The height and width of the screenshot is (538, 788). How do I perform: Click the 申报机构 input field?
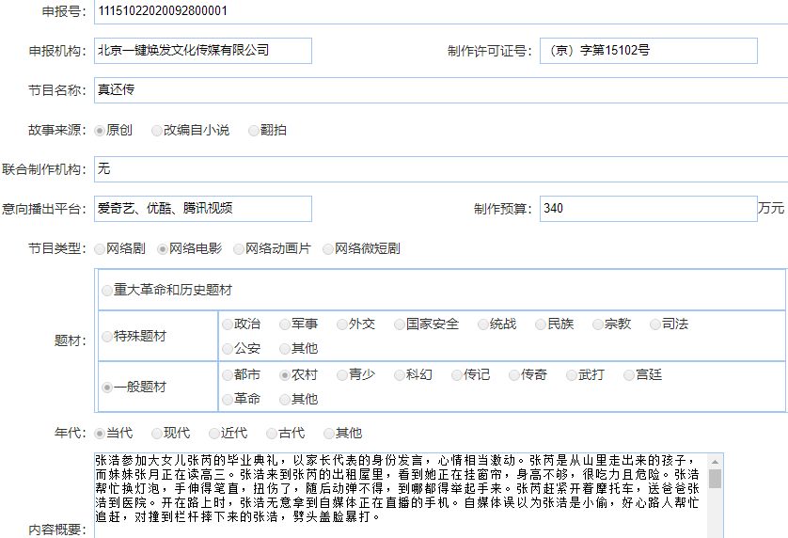pyautogui.click(x=203, y=51)
